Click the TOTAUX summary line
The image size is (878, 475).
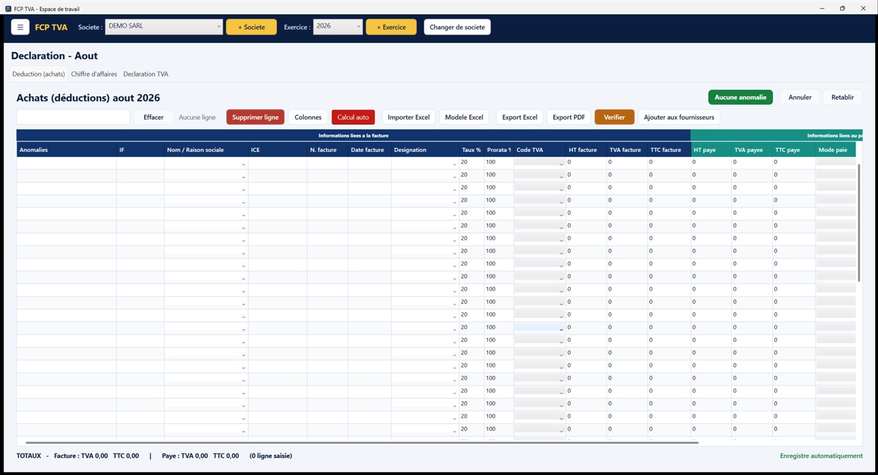click(x=154, y=456)
